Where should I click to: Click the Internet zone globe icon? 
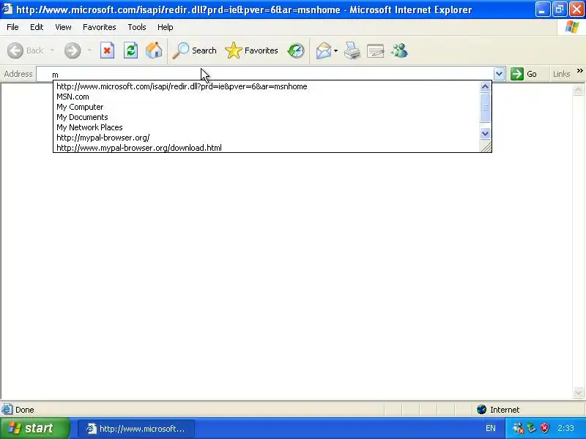coord(481,410)
